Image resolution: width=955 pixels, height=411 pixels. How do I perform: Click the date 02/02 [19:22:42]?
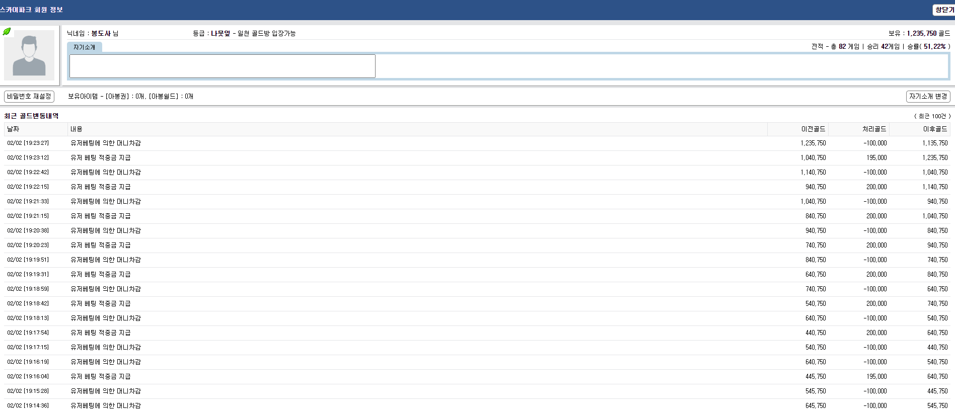(x=28, y=172)
